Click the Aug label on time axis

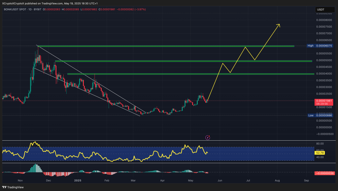tap(277, 180)
